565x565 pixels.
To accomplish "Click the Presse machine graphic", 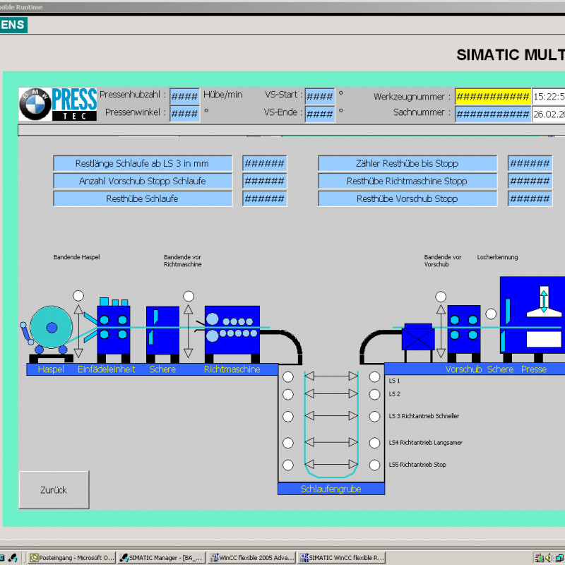I will pos(533,319).
